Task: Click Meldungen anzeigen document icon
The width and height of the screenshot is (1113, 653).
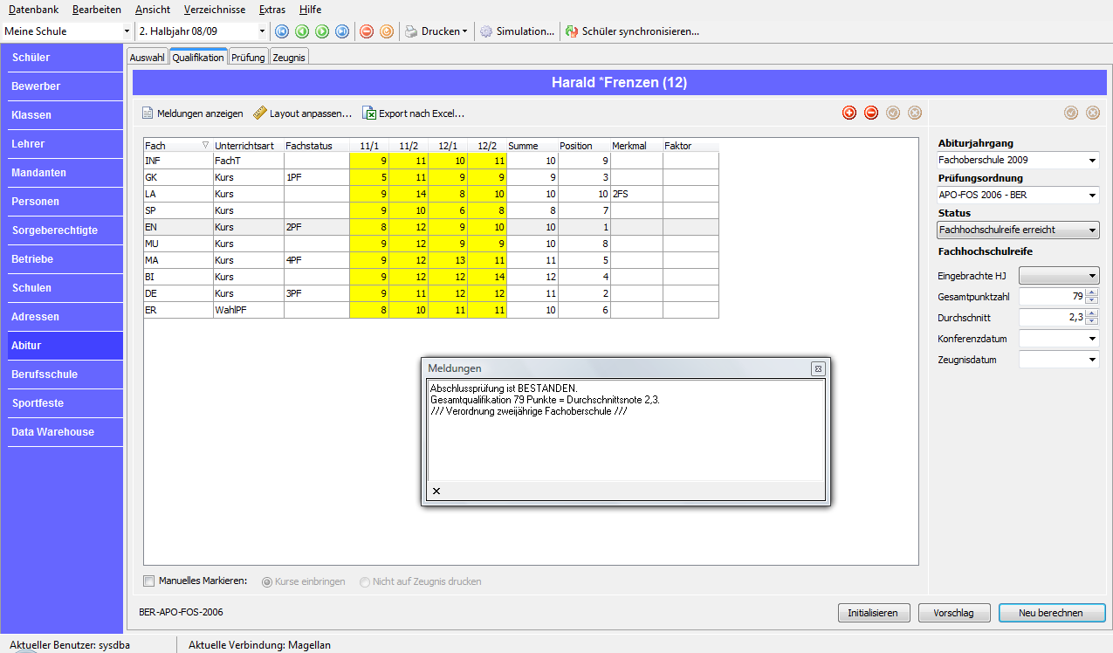Action: [148, 113]
